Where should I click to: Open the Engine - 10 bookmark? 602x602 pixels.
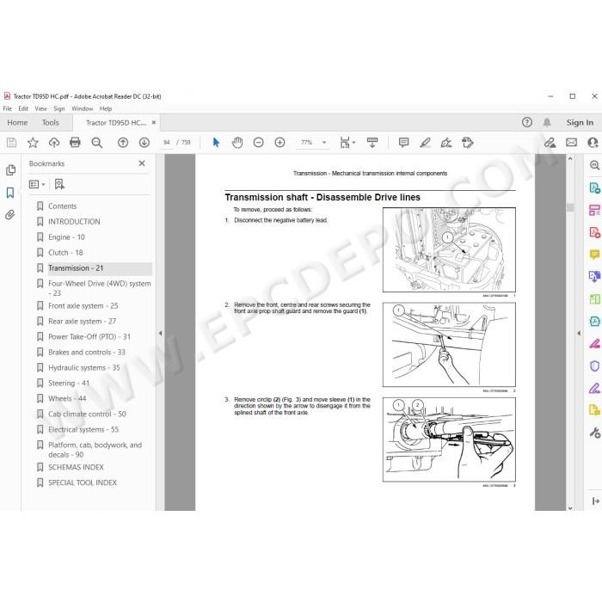click(x=66, y=237)
